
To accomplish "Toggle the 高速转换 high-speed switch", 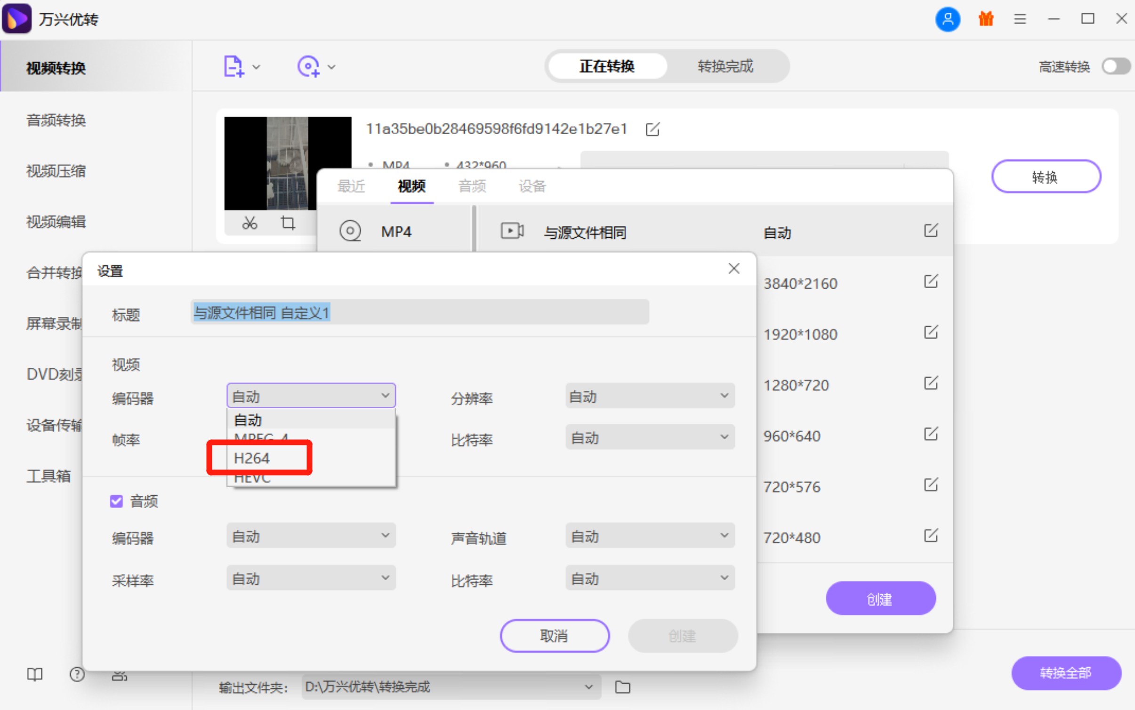I will [x=1115, y=66].
